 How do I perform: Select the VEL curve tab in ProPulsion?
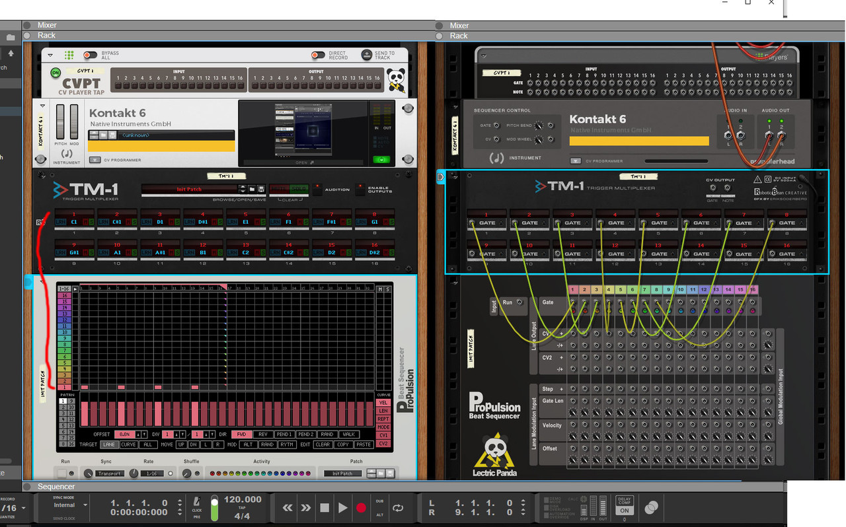pyautogui.click(x=383, y=402)
